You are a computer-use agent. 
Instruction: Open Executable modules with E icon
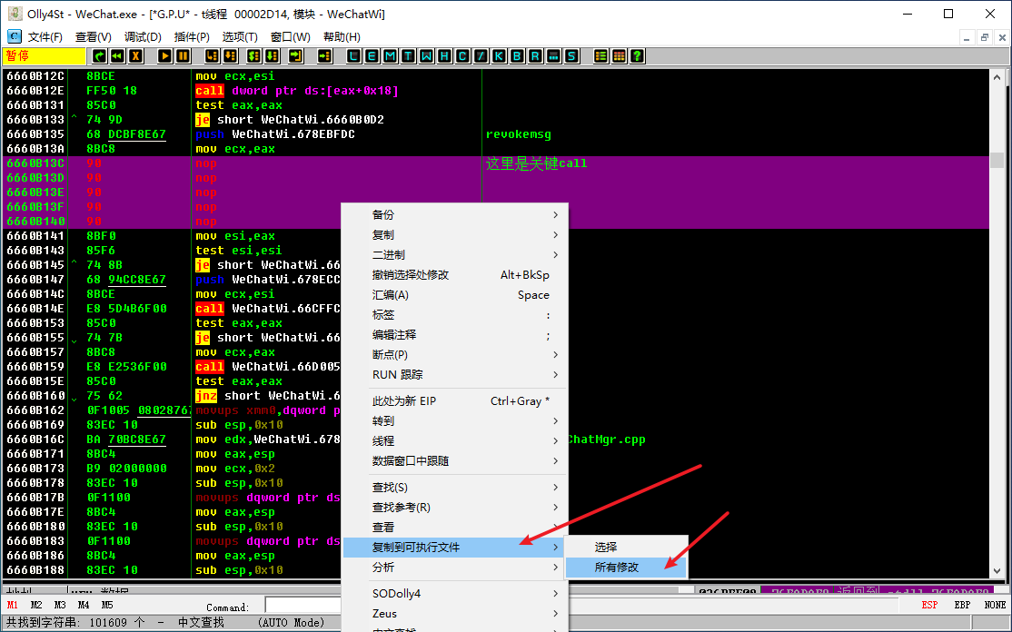[372, 56]
